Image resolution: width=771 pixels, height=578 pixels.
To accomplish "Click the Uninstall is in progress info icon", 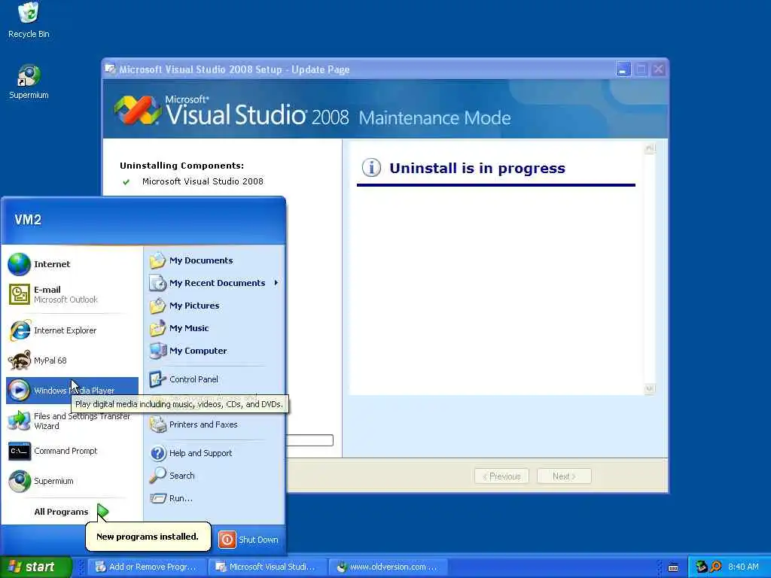I will pyautogui.click(x=371, y=168).
